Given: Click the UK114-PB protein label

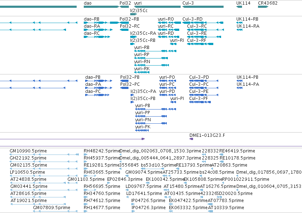Looking at the screenshot, I should (x=247, y=77).
